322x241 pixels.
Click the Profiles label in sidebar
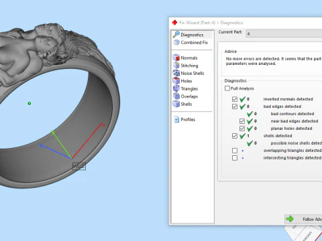[188, 119]
